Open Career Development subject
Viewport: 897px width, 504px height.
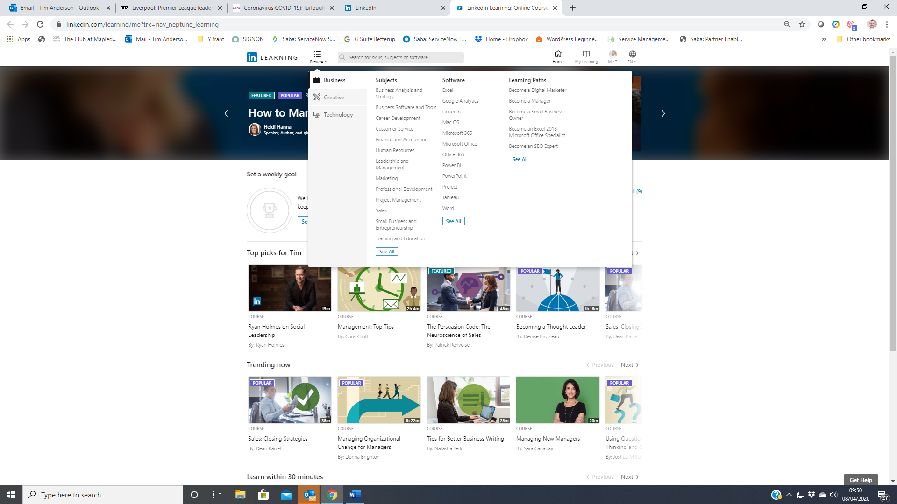[x=398, y=118]
